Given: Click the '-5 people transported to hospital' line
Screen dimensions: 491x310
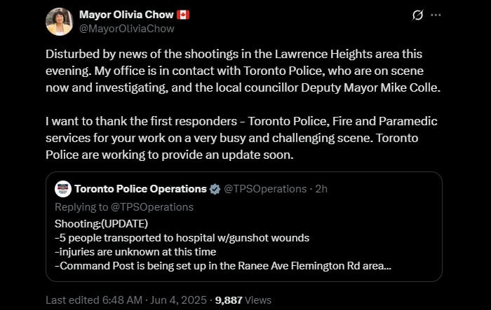Looking at the screenshot, I should [182, 238].
